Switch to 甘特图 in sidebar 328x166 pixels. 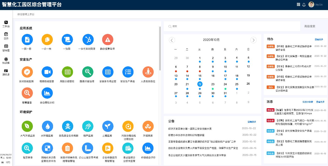pyautogui.click(x=6, y=48)
